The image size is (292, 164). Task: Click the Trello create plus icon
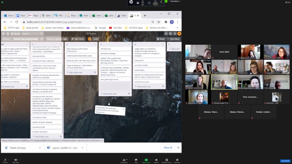[x=166, y=33]
